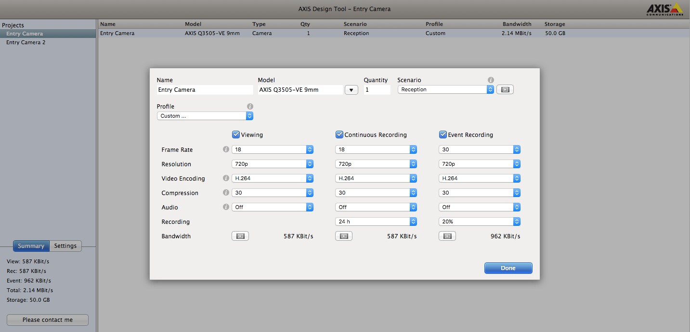Click the info icon next to Scenario
The width and height of the screenshot is (690, 332).
(491, 80)
